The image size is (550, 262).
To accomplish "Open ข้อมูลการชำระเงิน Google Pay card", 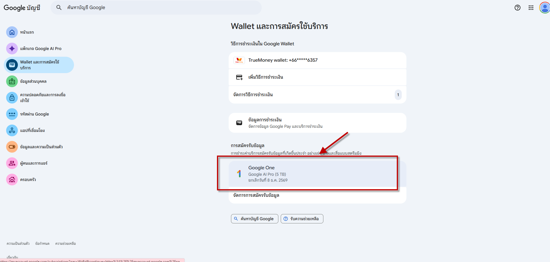I will (318, 123).
